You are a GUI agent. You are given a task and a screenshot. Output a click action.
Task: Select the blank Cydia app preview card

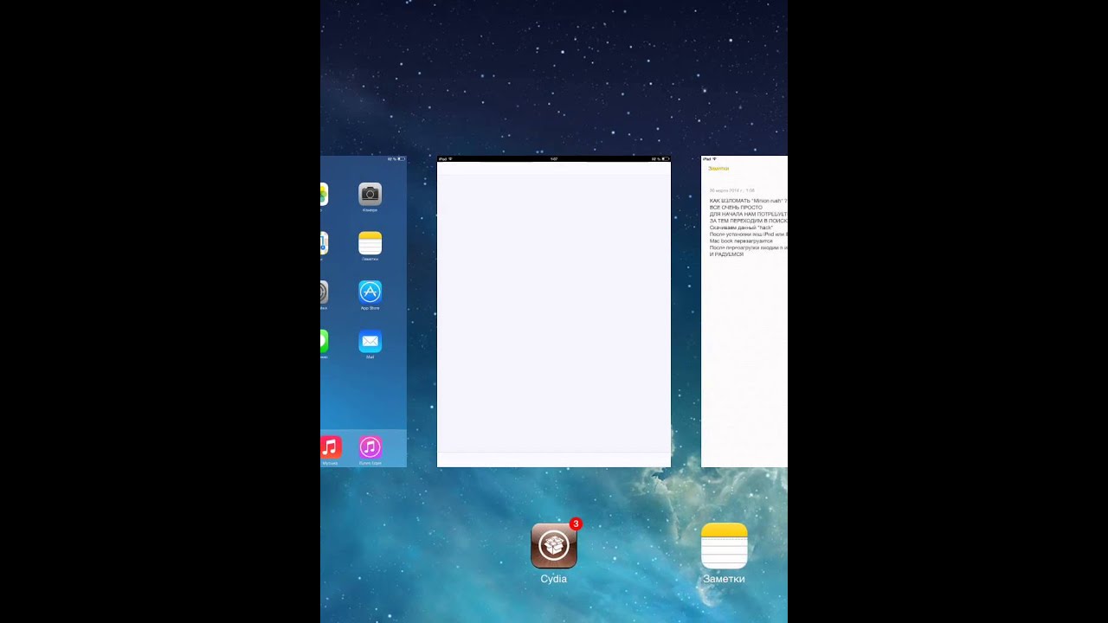tap(554, 311)
